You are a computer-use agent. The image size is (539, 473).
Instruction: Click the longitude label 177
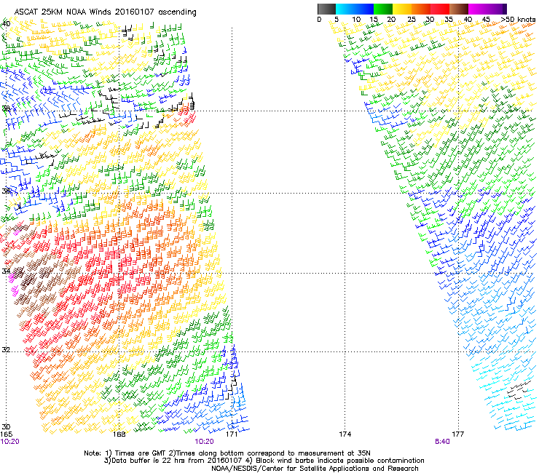click(x=457, y=434)
